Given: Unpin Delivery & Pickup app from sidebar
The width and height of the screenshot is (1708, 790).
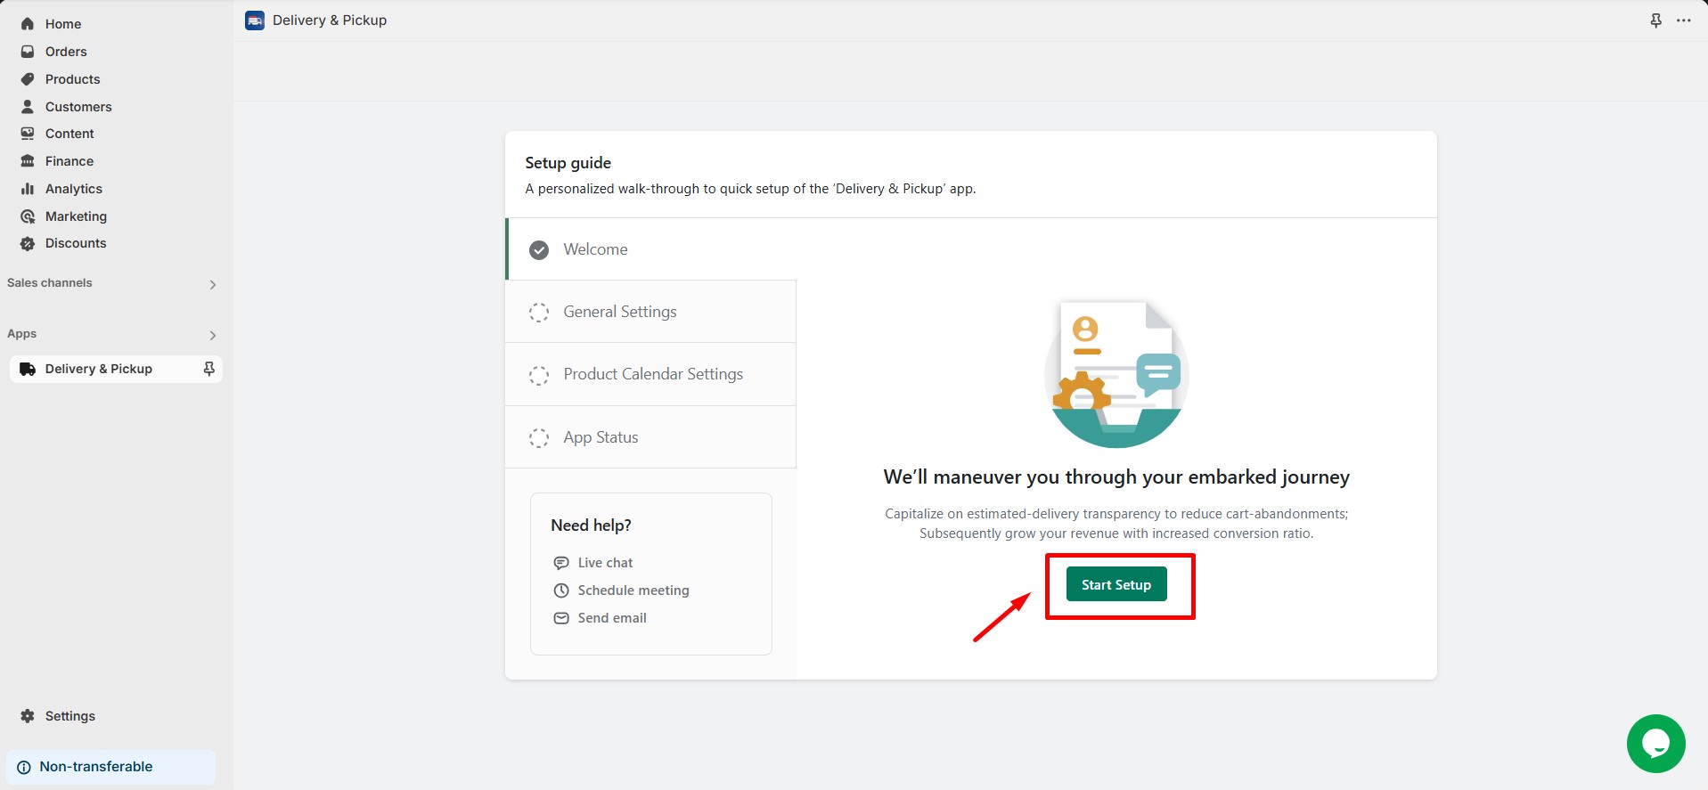Looking at the screenshot, I should point(209,369).
